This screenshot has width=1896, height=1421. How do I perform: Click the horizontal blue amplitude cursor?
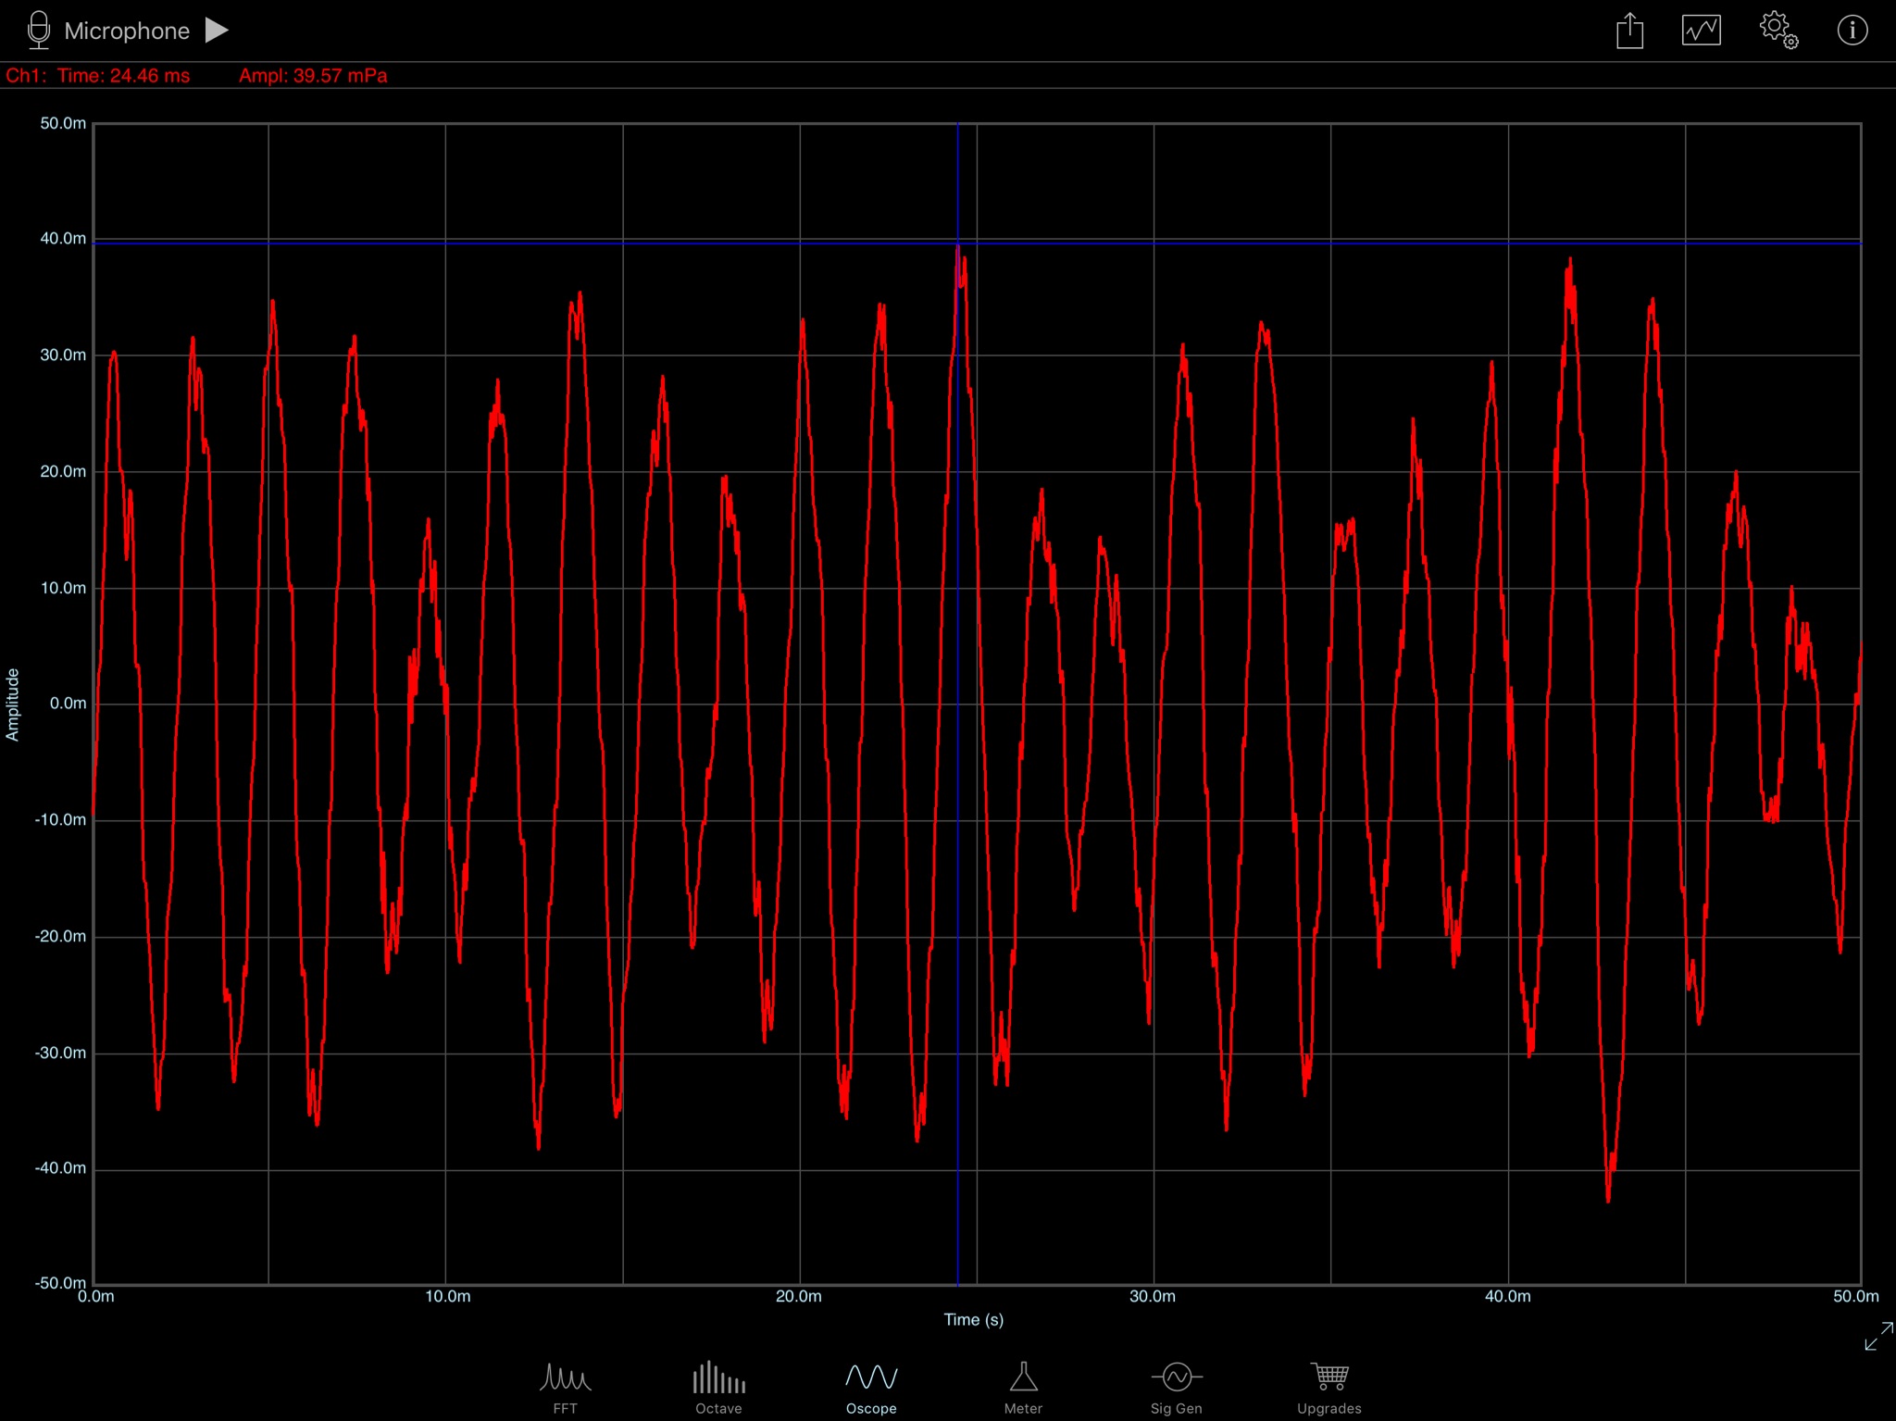point(977,243)
